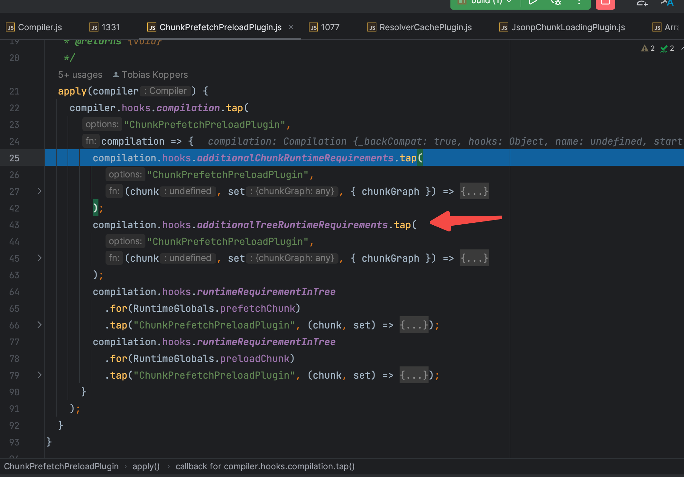Click the translate icon in toolbar
684x477 pixels.
click(667, 3)
